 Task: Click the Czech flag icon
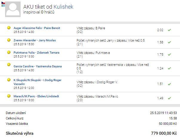3,3
